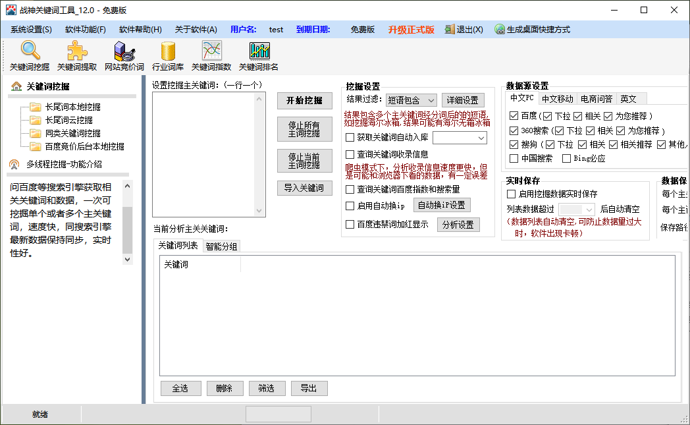Screen dimensions: 690x425
Task: Enable 启用自动换ip checkbox
Action: (x=350, y=206)
